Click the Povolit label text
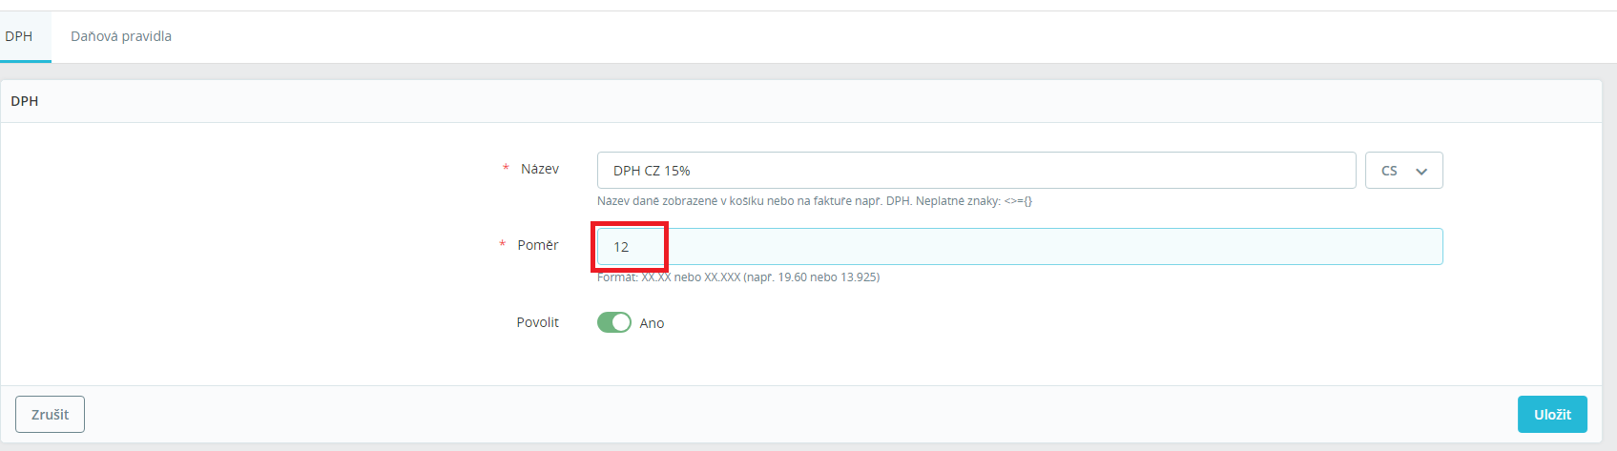This screenshot has height=451, width=1617. tap(537, 322)
